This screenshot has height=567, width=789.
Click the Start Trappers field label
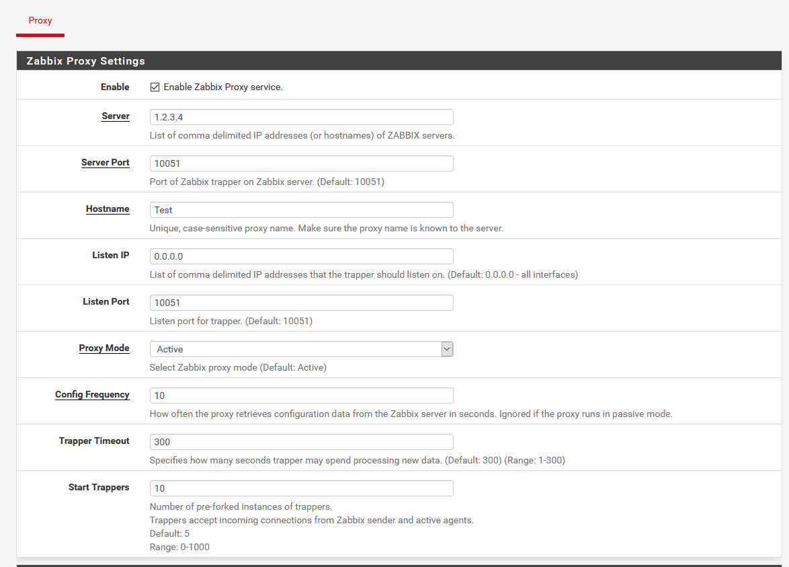99,488
